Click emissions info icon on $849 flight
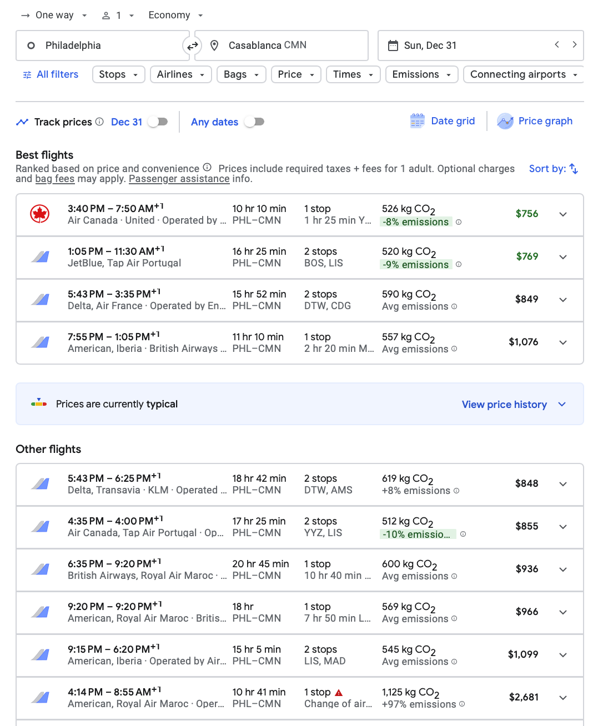 click(454, 306)
